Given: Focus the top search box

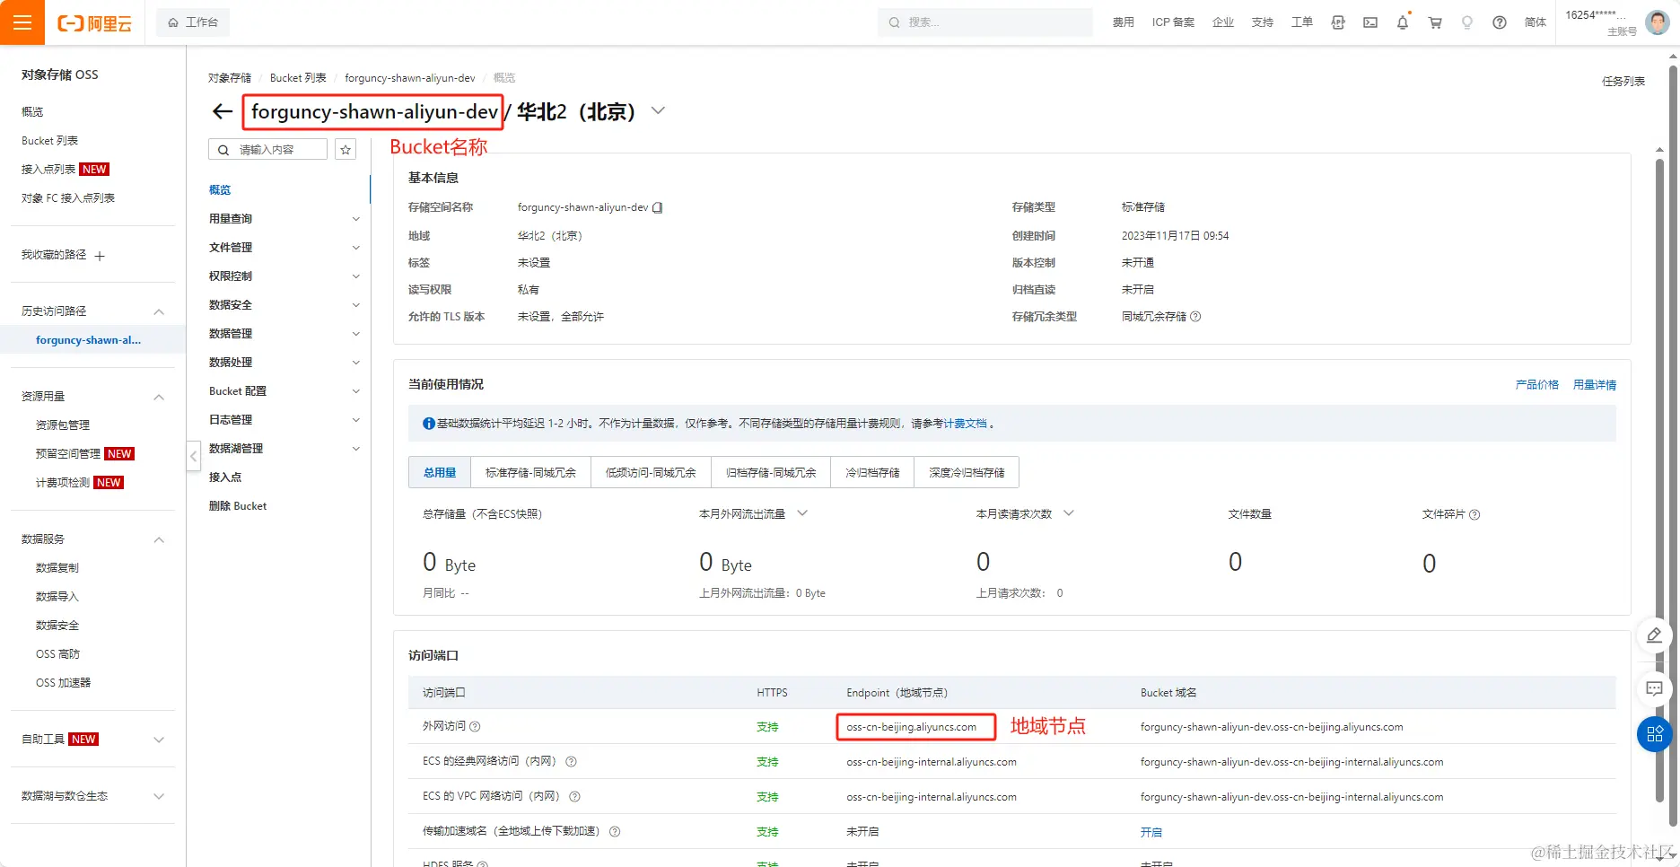Looking at the screenshot, I should click(985, 22).
